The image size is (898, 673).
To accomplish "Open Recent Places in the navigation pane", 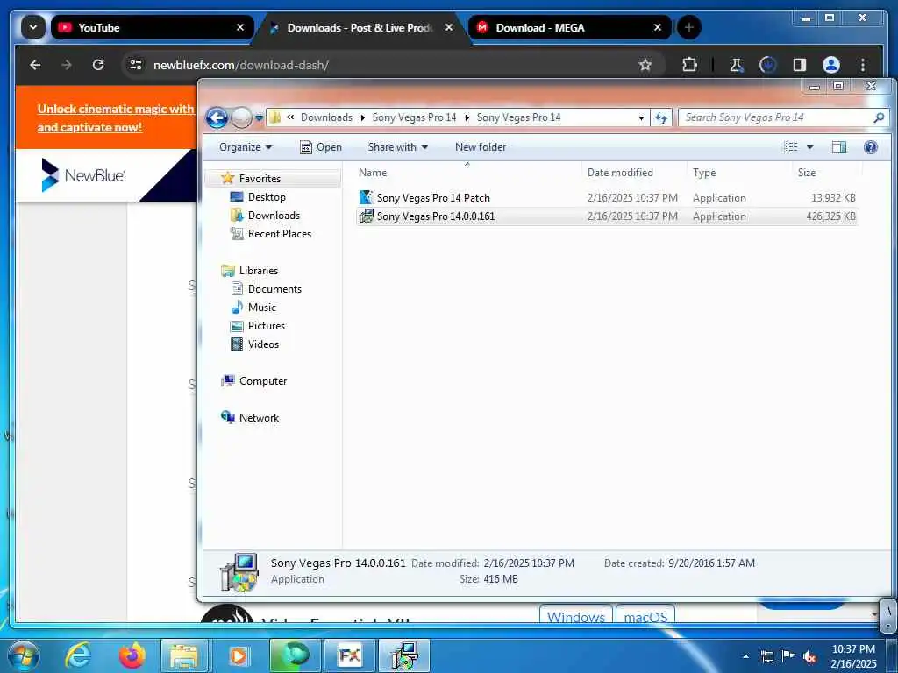I will click(x=279, y=233).
